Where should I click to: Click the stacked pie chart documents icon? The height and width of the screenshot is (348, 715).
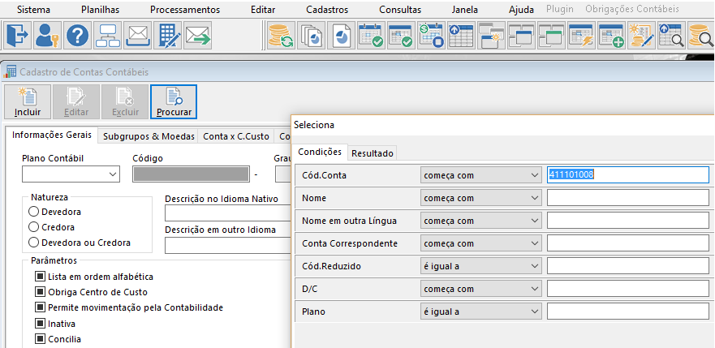[x=311, y=36]
